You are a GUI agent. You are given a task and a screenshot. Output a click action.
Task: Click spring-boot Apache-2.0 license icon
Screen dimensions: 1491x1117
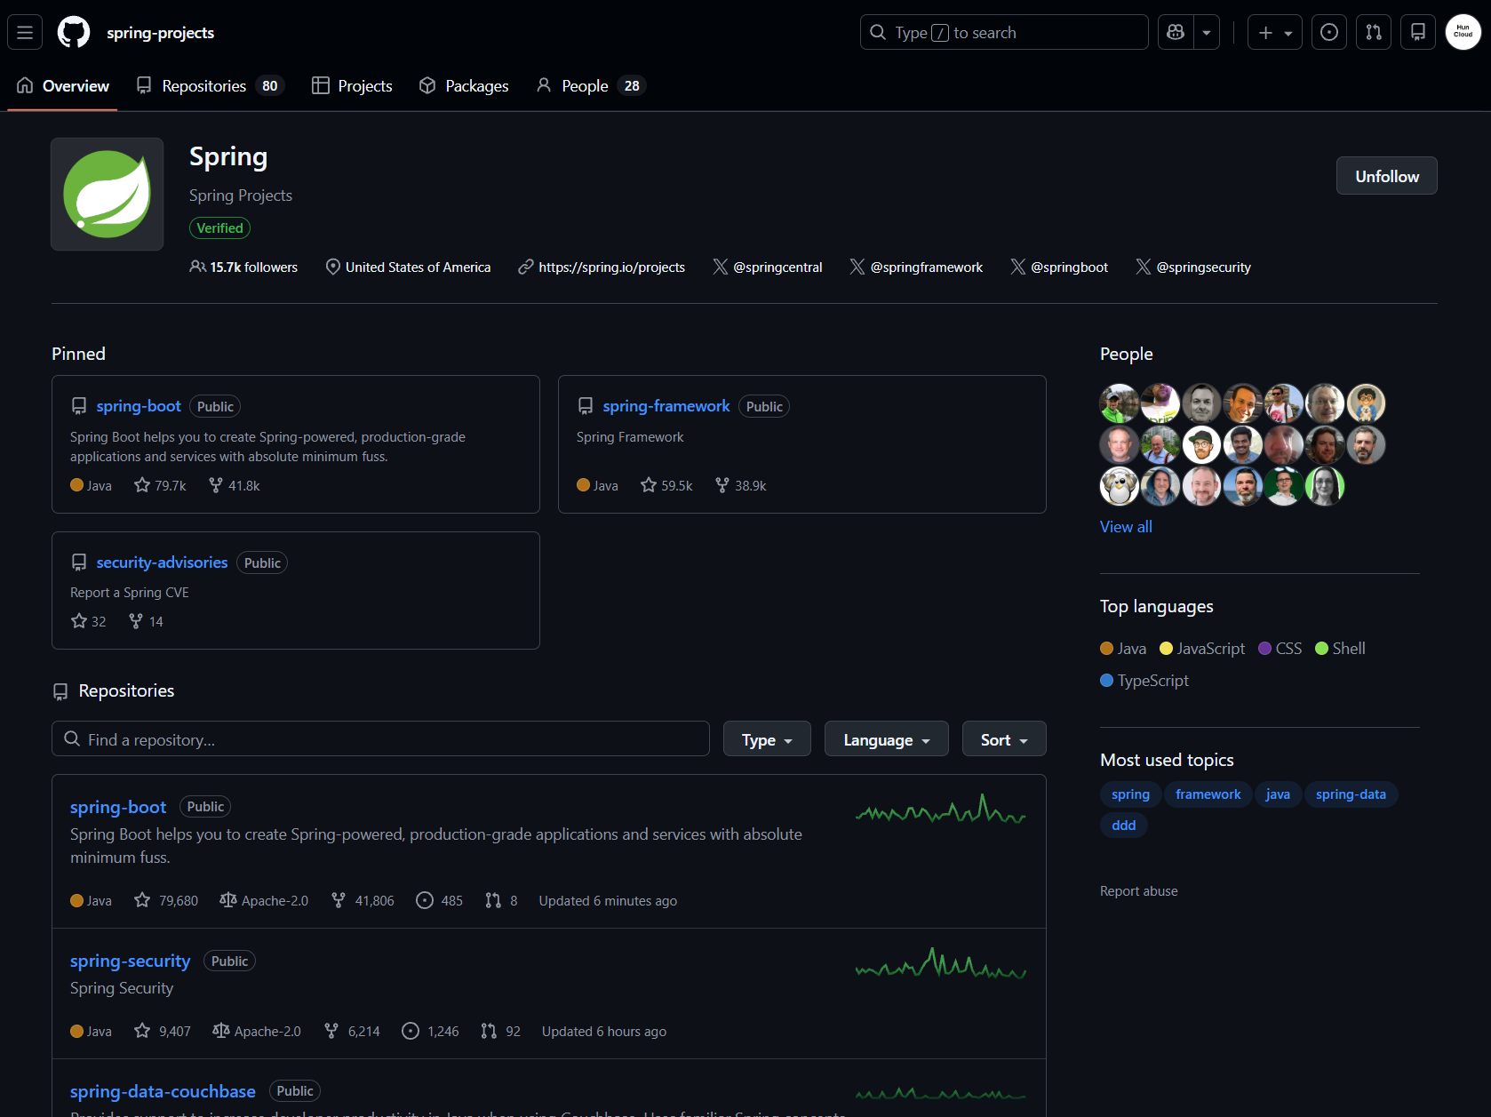pos(228,900)
